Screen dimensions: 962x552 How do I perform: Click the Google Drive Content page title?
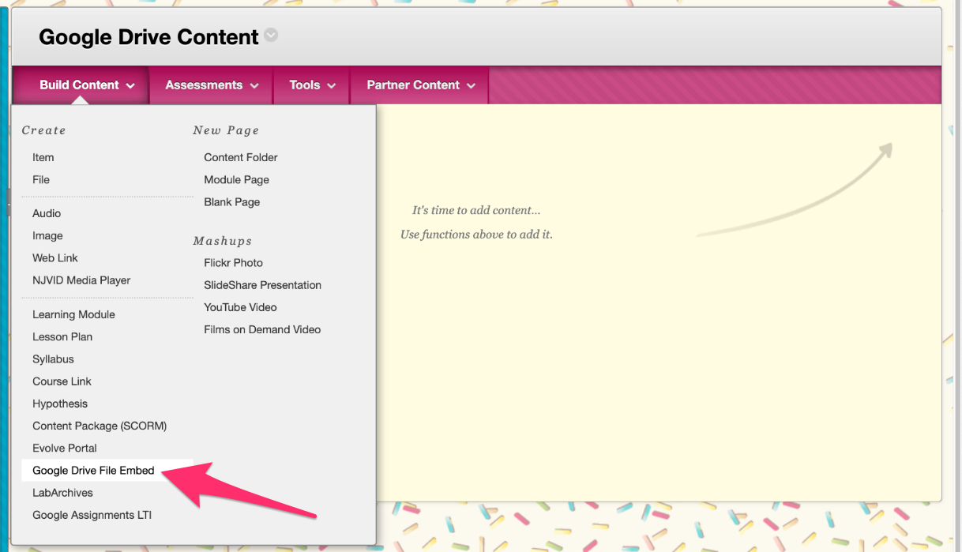[x=148, y=37]
